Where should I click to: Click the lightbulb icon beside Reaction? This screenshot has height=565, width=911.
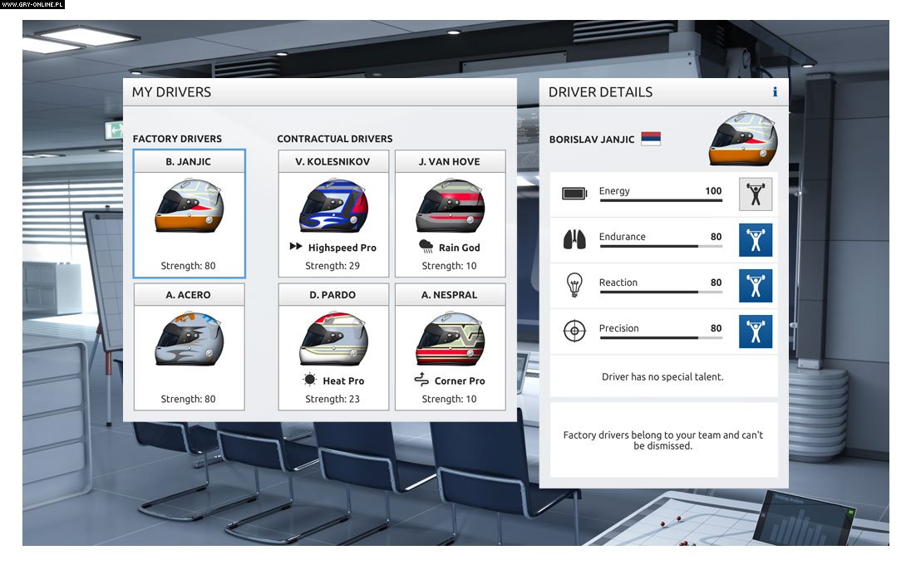pos(575,282)
